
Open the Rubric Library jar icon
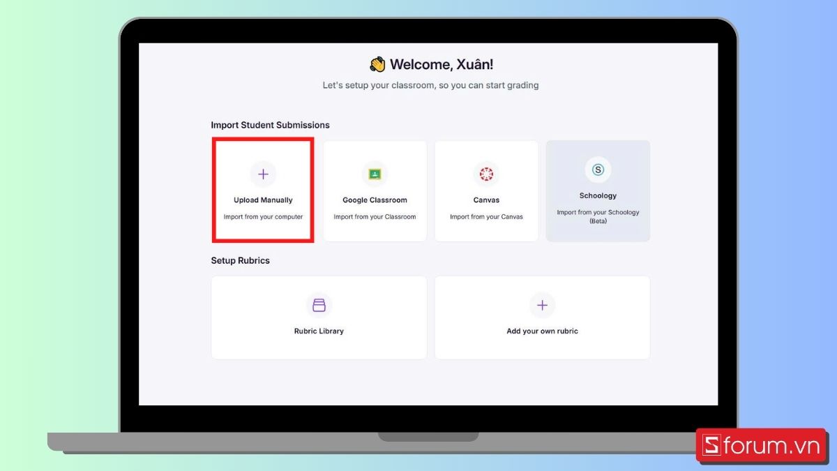click(x=319, y=304)
